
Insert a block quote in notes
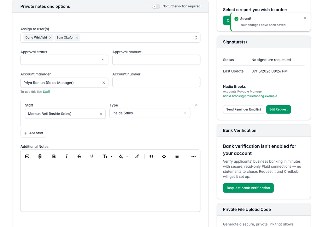click(x=151, y=156)
